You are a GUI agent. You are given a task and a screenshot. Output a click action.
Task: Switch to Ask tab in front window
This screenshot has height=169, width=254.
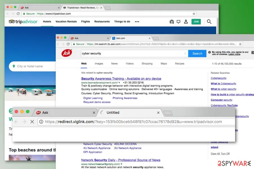pyautogui.click(x=65, y=113)
